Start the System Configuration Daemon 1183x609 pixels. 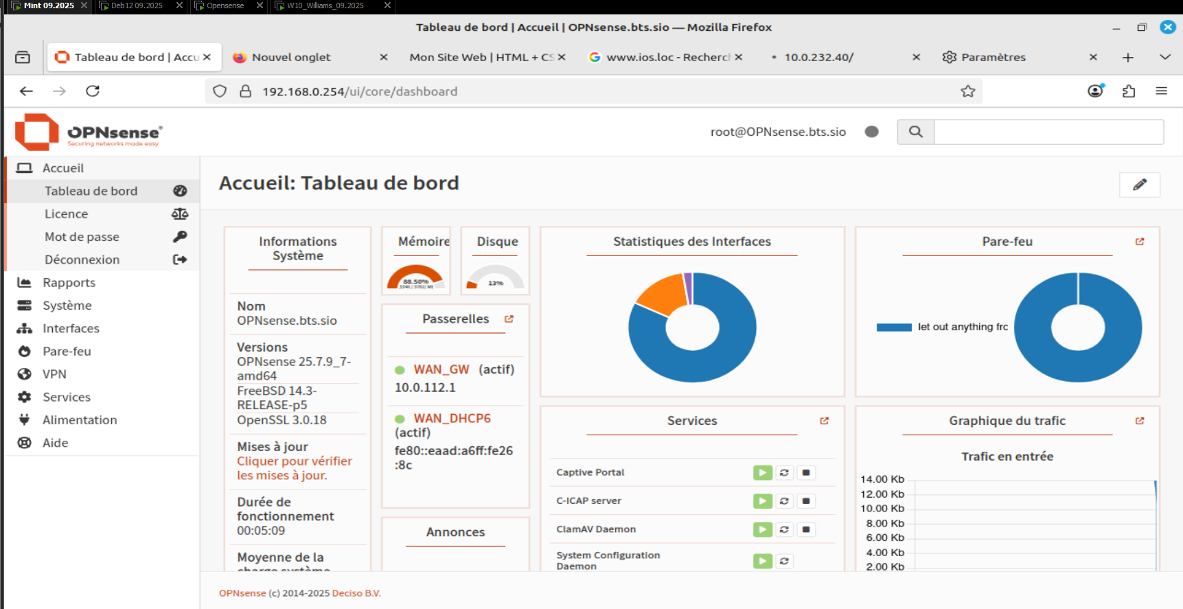coord(762,561)
